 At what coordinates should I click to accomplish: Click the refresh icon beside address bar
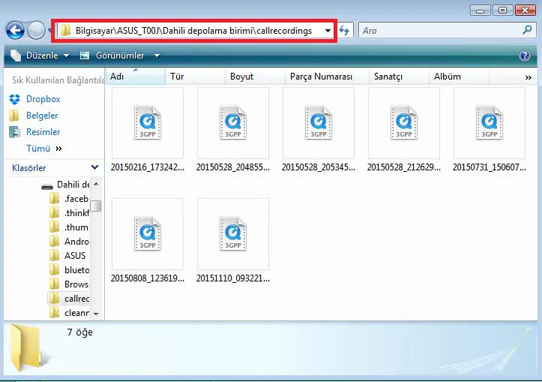point(345,31)
